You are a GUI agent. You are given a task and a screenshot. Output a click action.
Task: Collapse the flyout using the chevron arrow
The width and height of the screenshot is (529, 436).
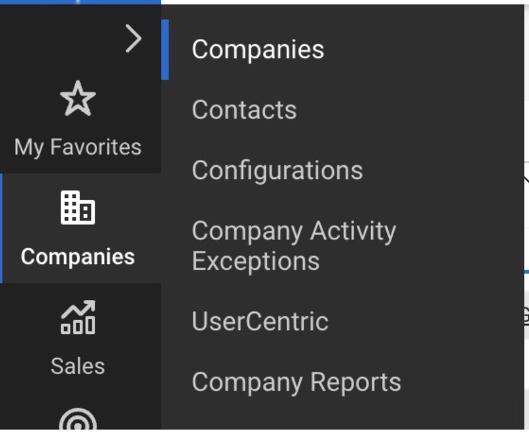pyautogui.click(x=134, y=39)
